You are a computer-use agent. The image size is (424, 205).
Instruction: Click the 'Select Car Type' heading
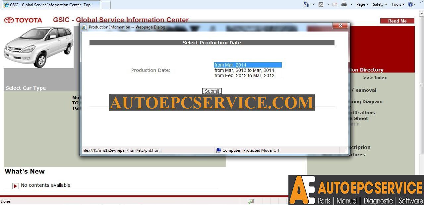26,88
